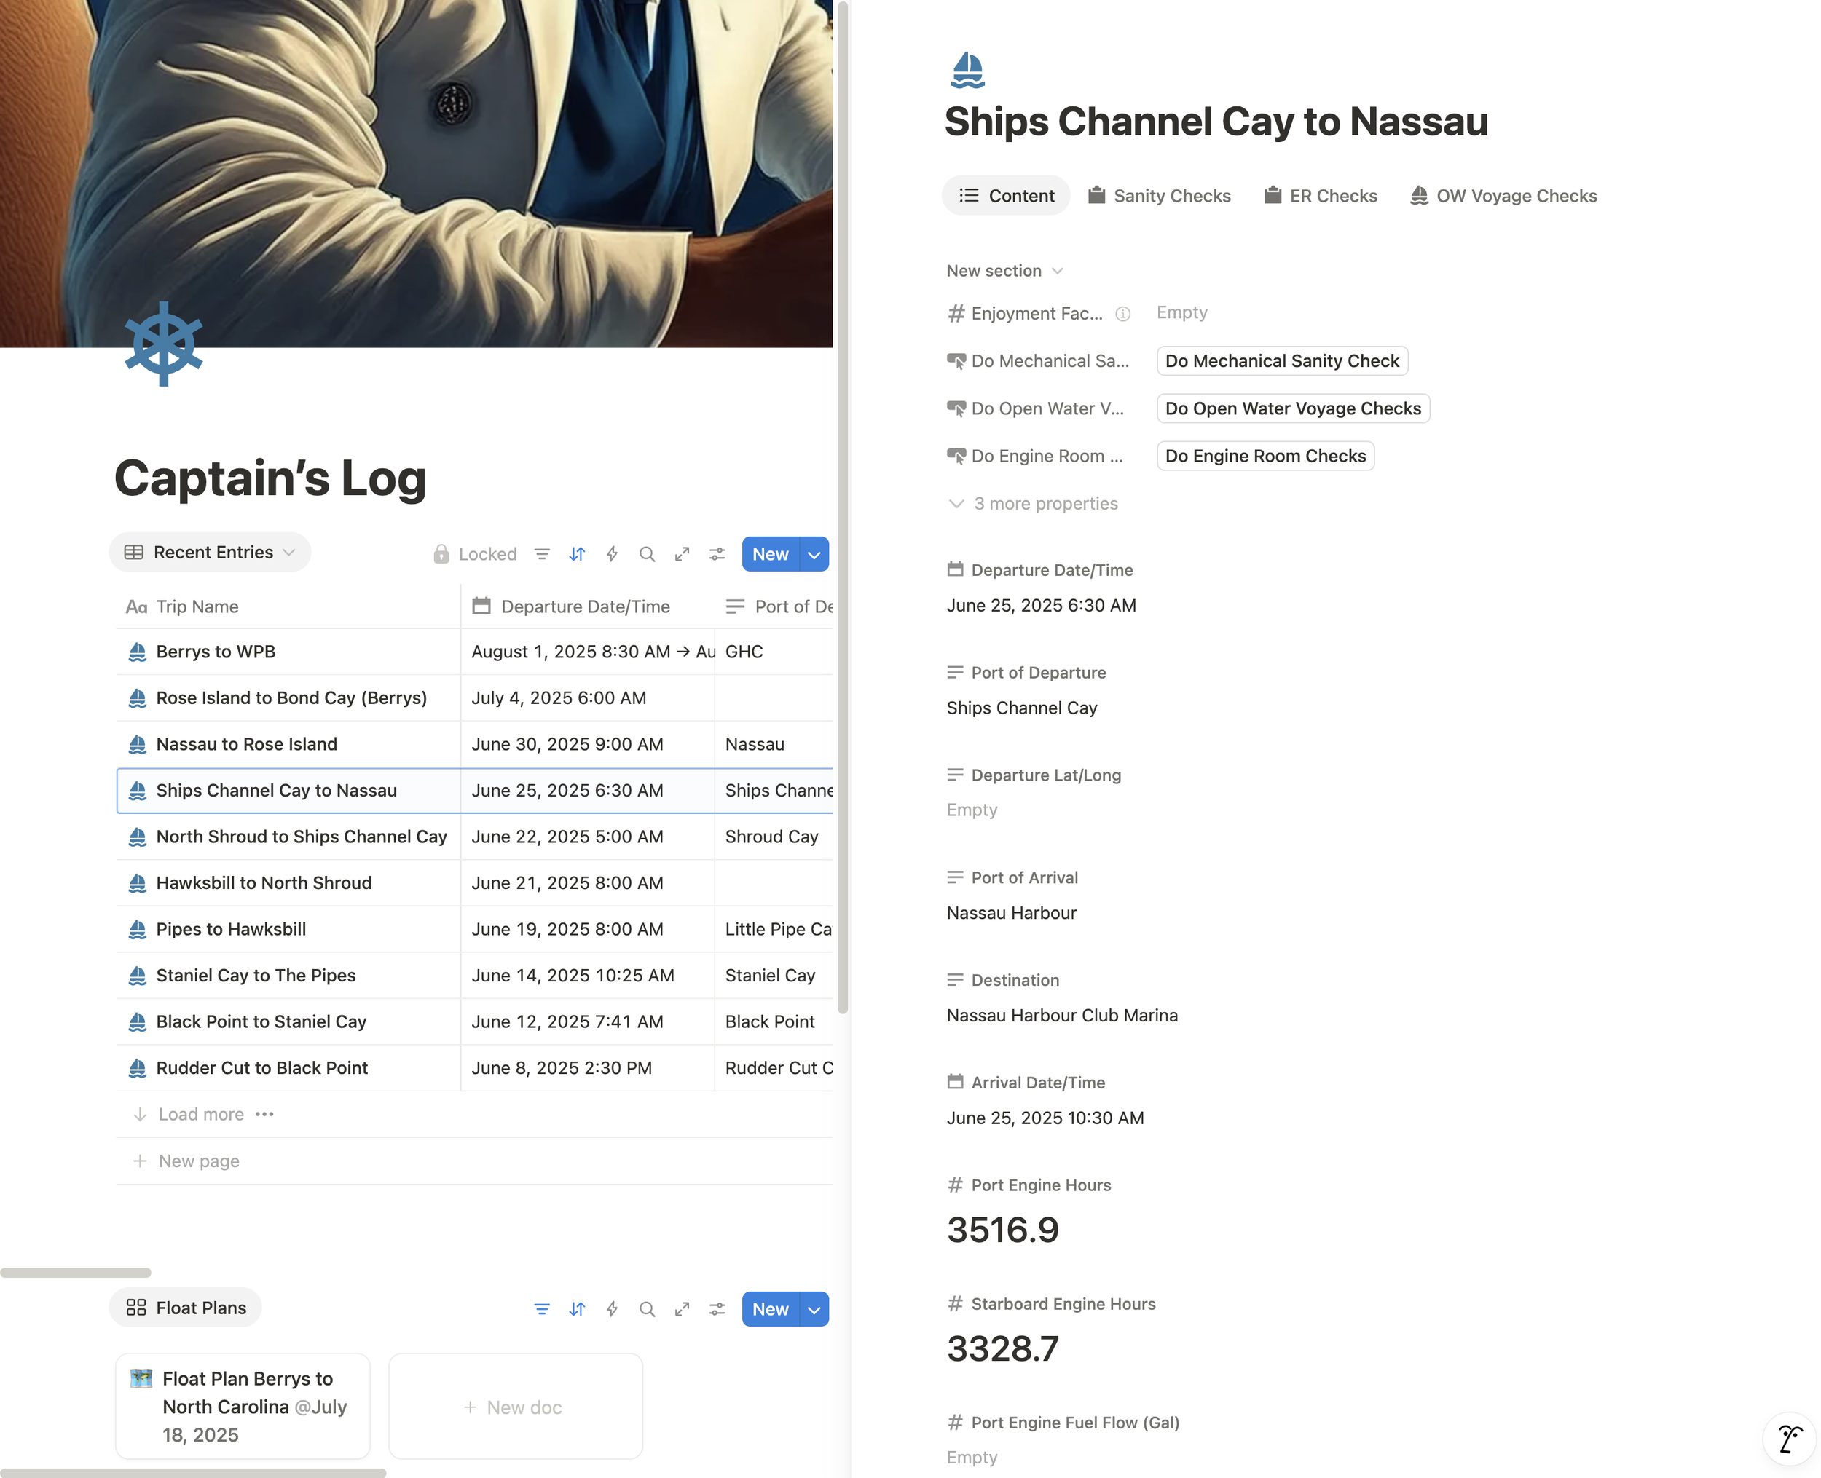This screenshot has width=1821, height=1478.
Task: Click the Float Plans filter icon
Action: point(542,1309)
